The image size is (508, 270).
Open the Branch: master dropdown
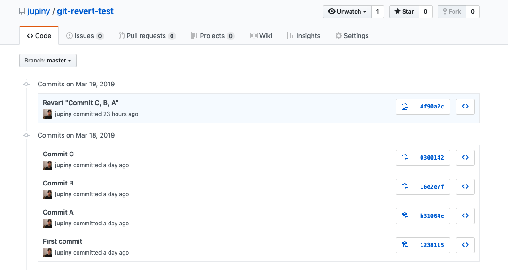pos(48,61)
